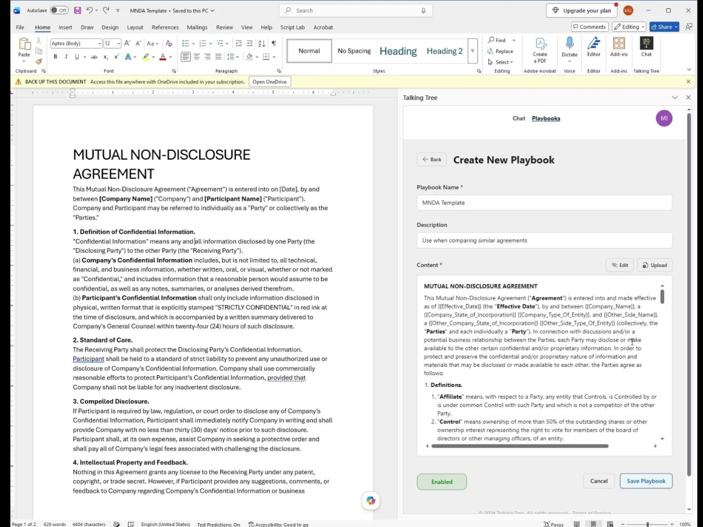Viewport: 703px width, 527px height.
Task: Open the Editing mode dropdown
Action: [x=629, y=27]
